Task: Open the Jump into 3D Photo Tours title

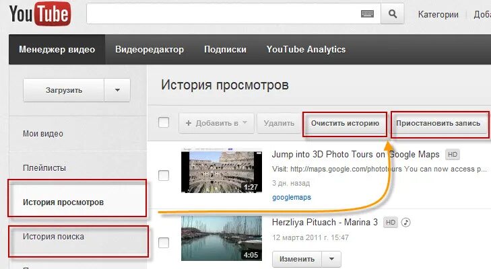Action: coord(356,155)
